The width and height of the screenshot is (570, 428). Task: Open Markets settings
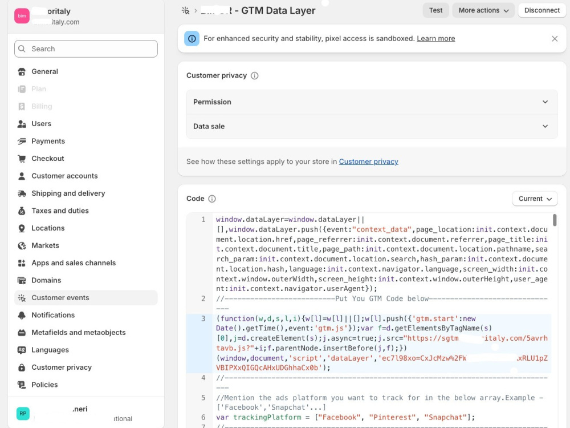tap(86, 245)
